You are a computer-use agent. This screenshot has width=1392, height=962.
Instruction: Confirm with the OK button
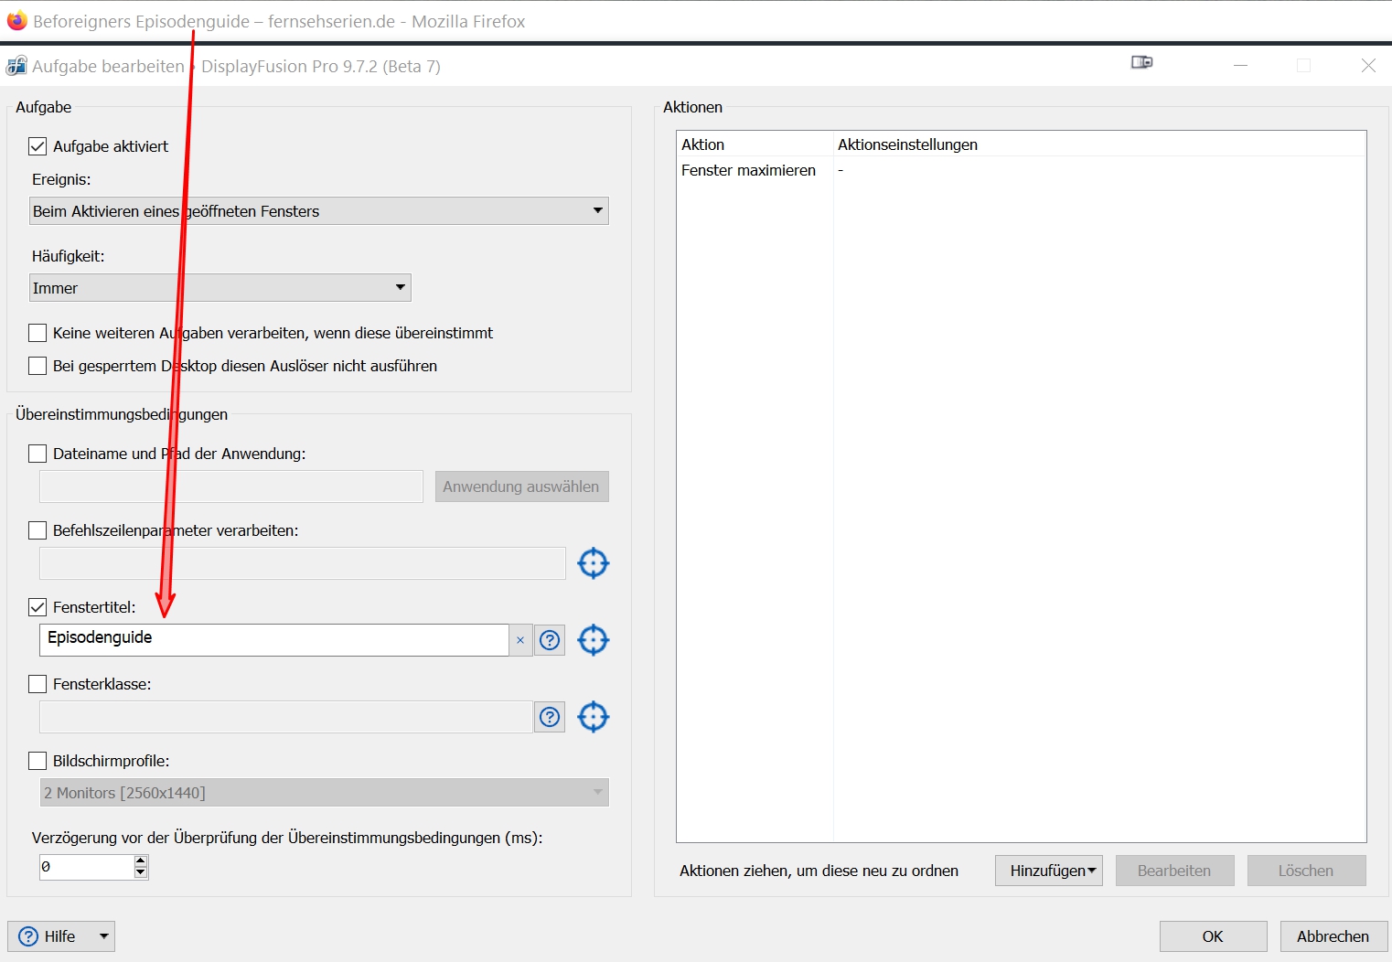(1213, 936)
